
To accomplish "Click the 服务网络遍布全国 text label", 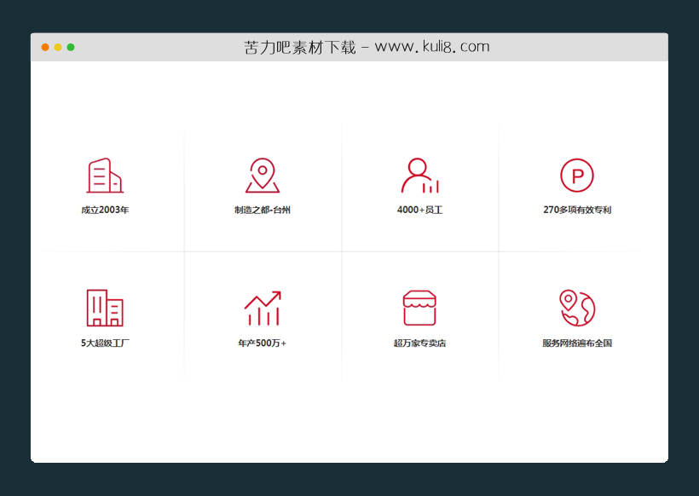I will pos(578,343).
